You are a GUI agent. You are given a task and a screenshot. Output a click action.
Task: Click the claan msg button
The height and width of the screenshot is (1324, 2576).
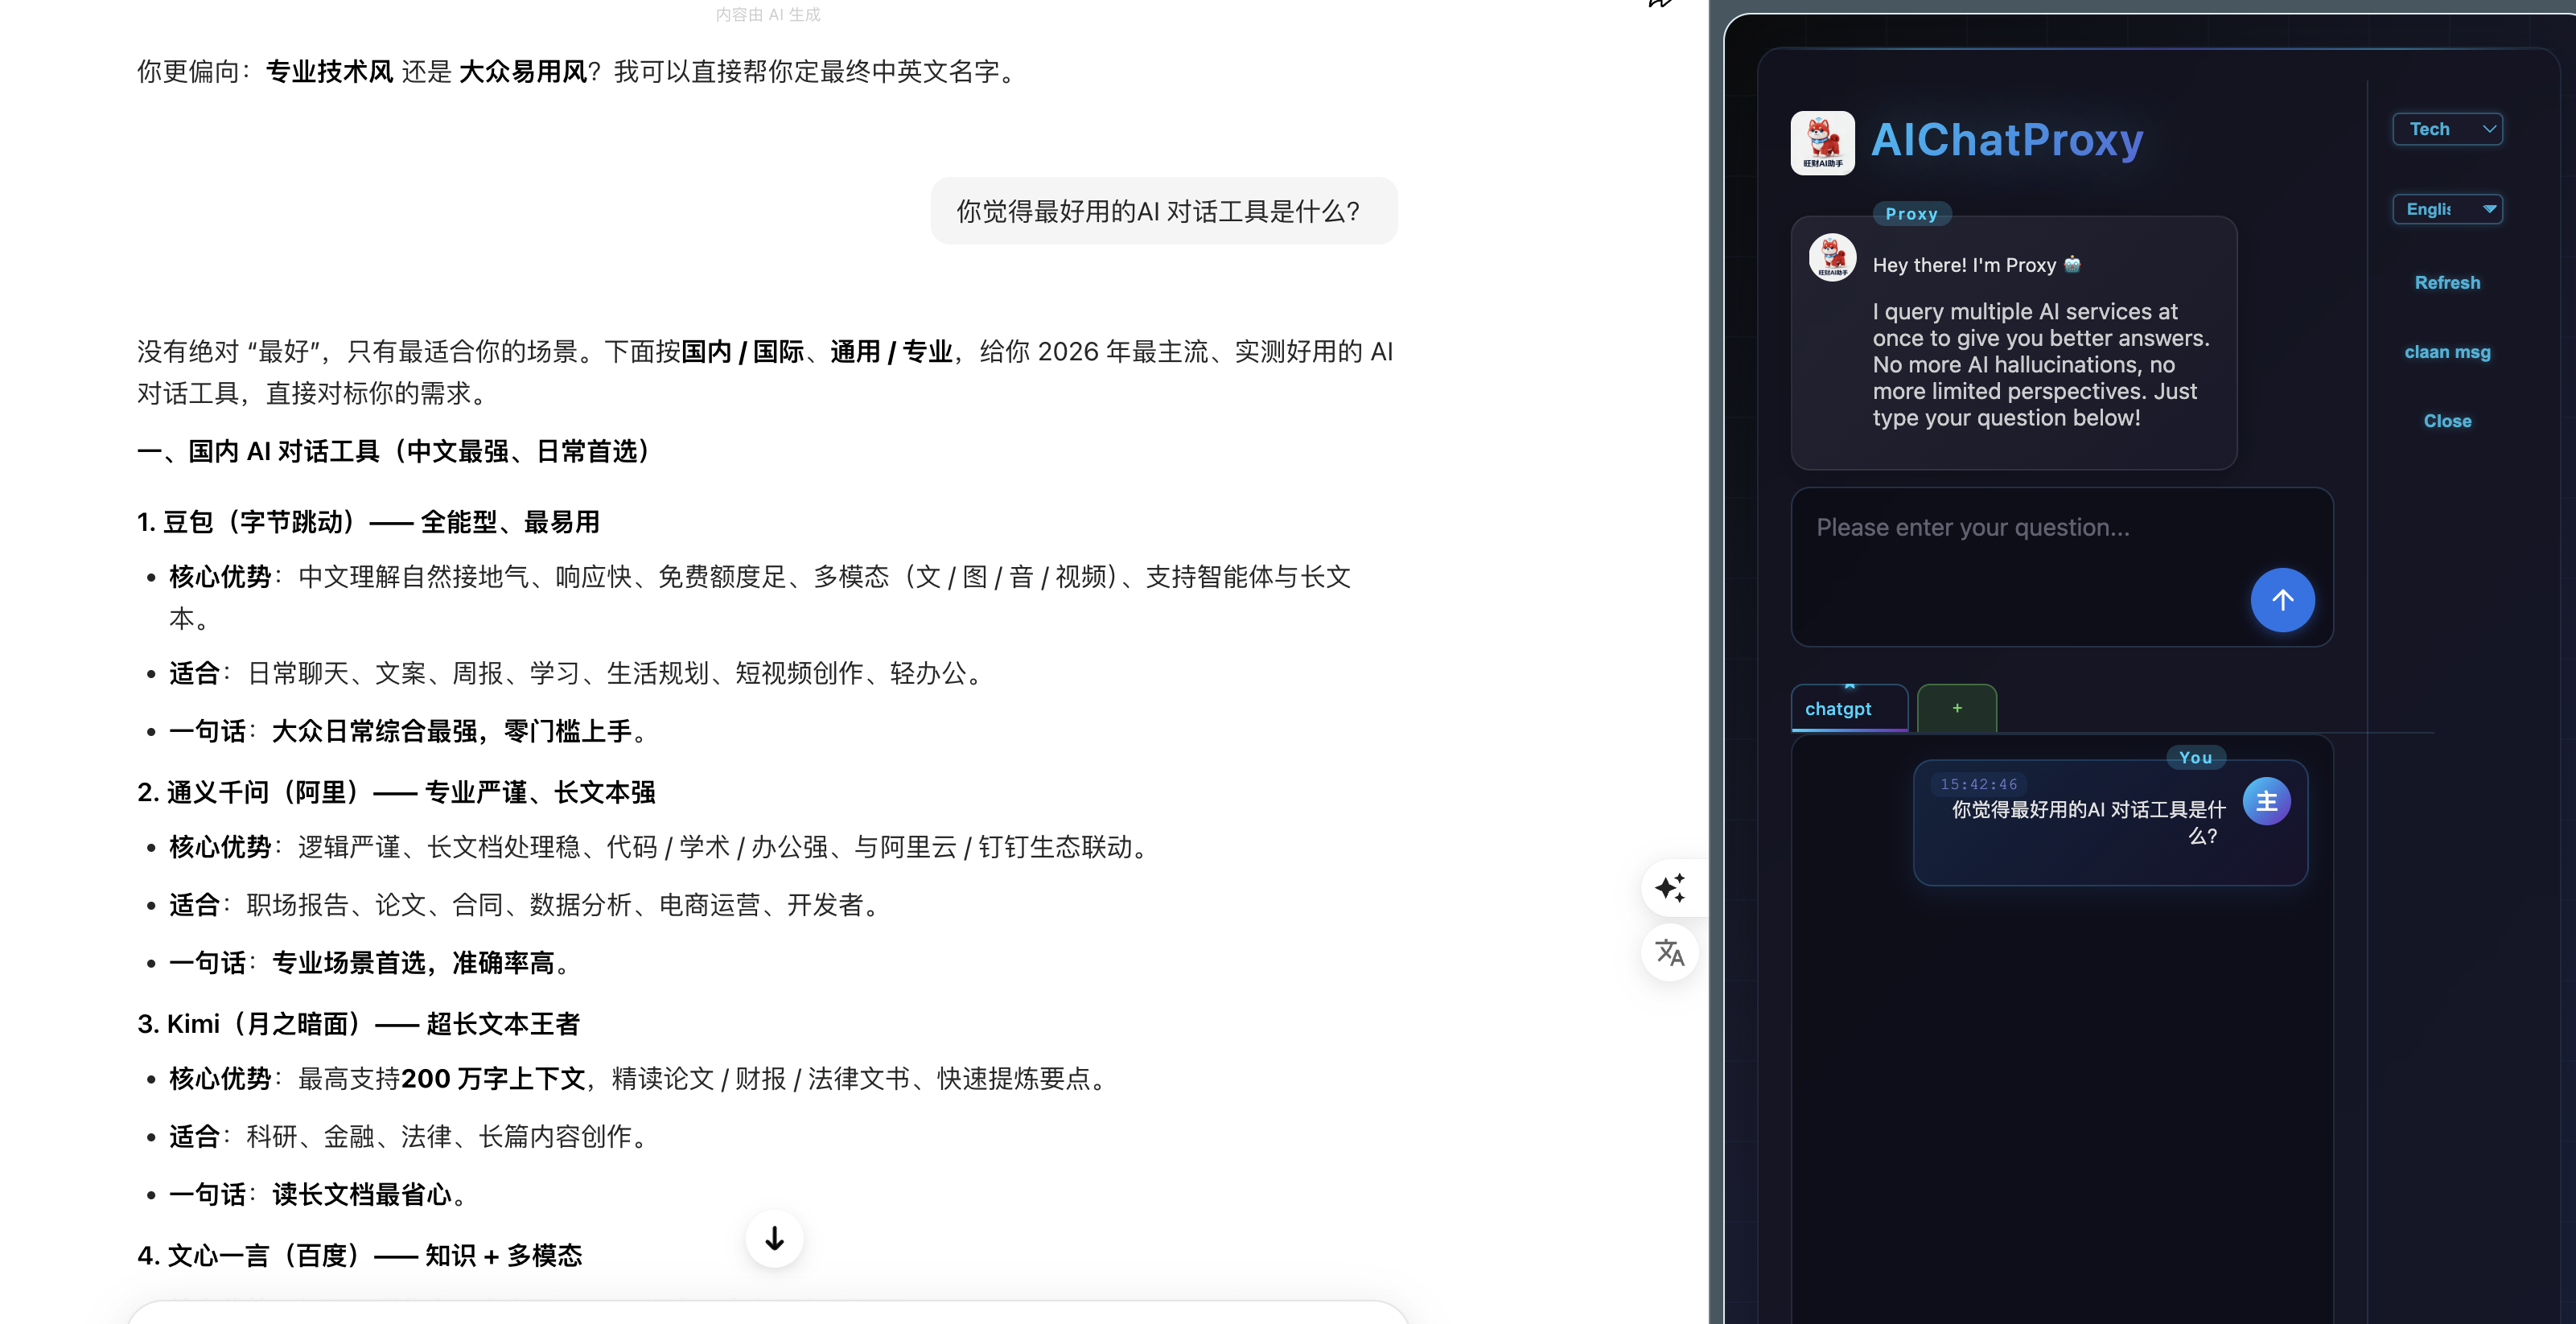click(2447, 352)
